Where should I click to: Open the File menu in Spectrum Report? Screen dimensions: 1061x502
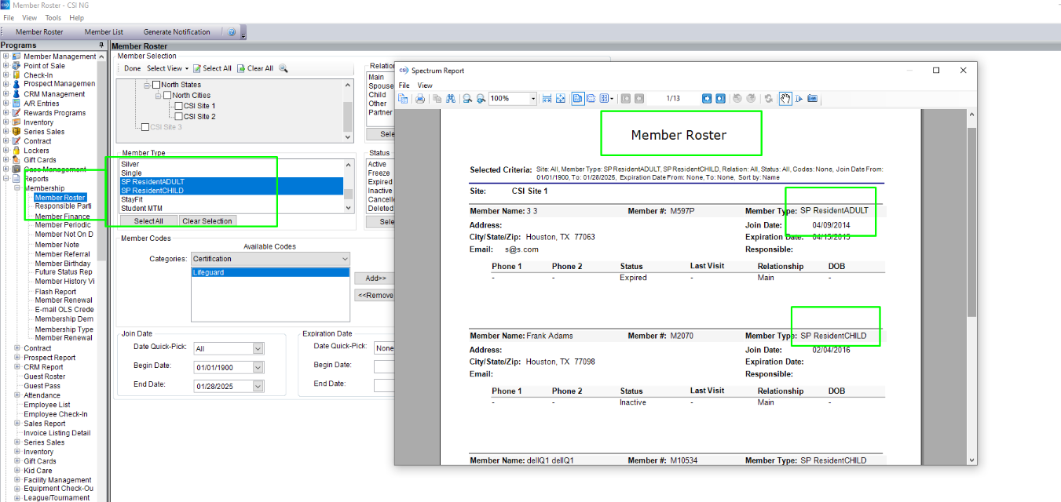pyautogui.click(x=404, y=85)
